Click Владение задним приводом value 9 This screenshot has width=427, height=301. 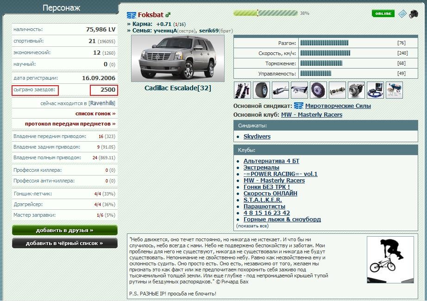[98, 147]
